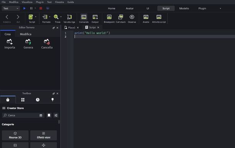The image size is (235, 148).
Task: Open the Formato dropdown arrow
Action: point(50,17)
